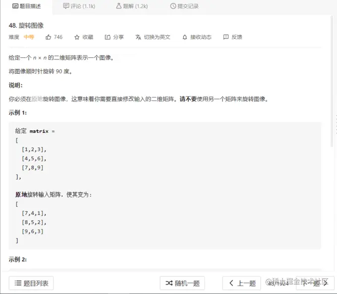Click the sentence 给定一个 n × n 的二维矩阵表示一个图像。
This screenshot has width=337, height=294.
pyautogui.click(x=61, y=57)
